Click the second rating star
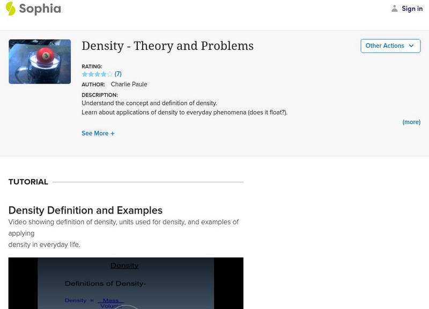This screenshot has height=309, width=429. 91,74
